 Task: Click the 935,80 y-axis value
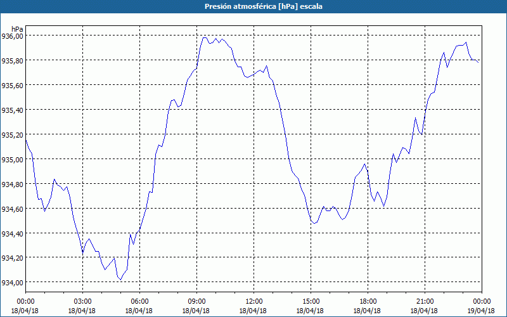pyautogui.click(x=12, y=60)
